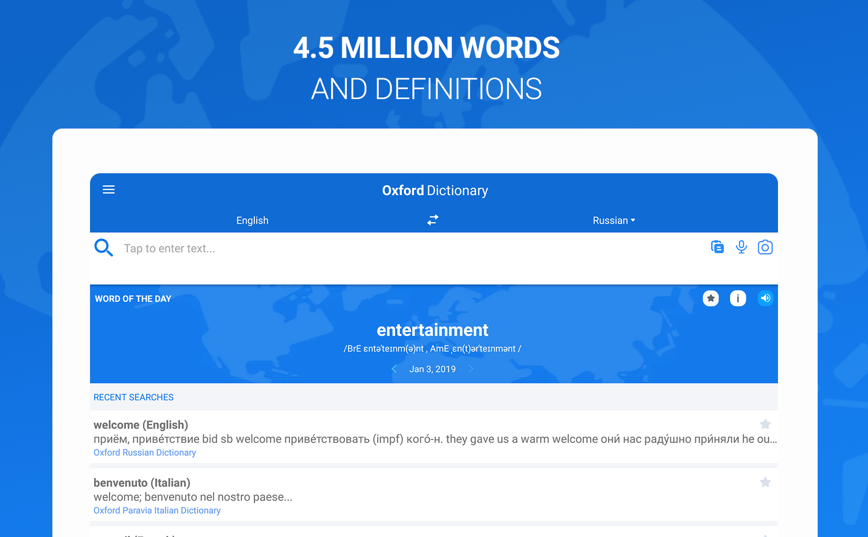Image resolution: width=868 pixels, height=537 pixels.
Task: Start voice search with microphone icon
Action: tap(741, 247)
